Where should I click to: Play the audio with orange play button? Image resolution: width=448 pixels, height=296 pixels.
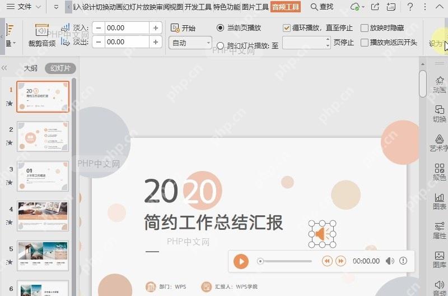241,261
